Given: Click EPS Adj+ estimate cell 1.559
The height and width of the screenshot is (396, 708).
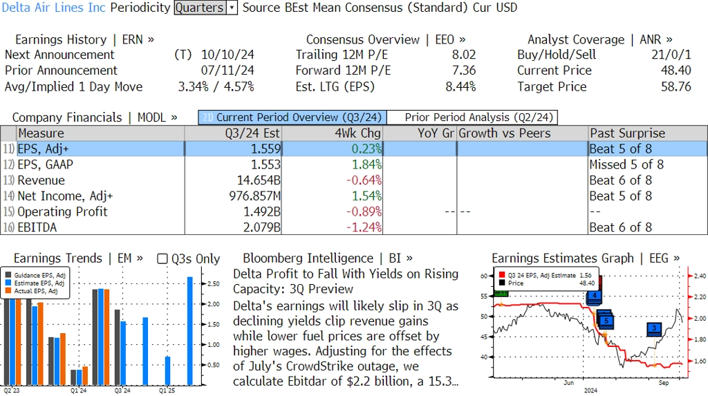Looking at the screenshot, I should click(x=233, y=149).
